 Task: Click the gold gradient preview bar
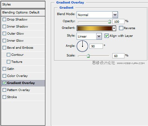pyautogui.click(x=95, y=28)
